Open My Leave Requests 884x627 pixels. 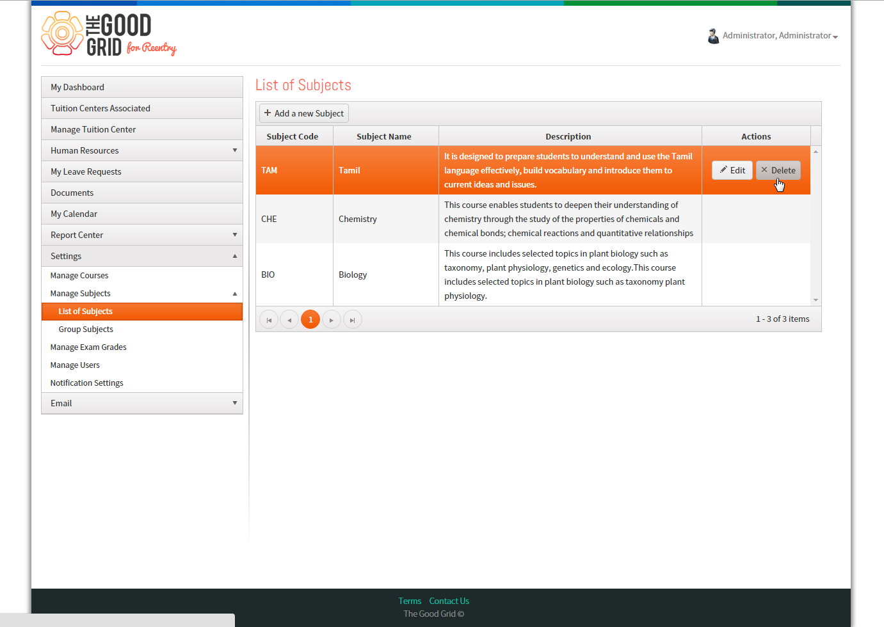coord(142,171)
